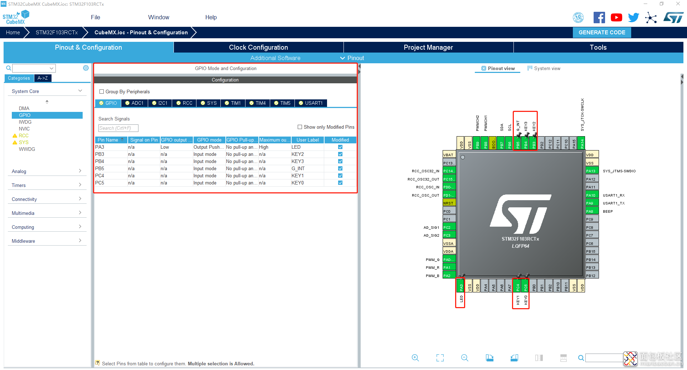The width and height of the screenshot is (687, 370).
Task: Click search magnifier in left panel
Action: tap(9, 68)
